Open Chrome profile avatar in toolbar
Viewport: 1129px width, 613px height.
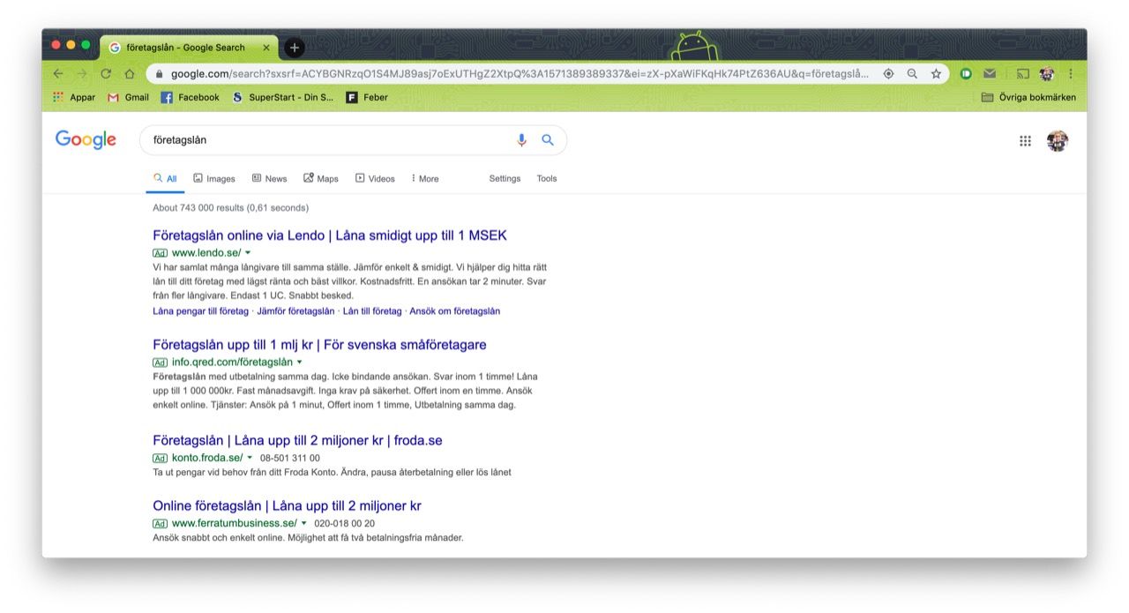1047,74
